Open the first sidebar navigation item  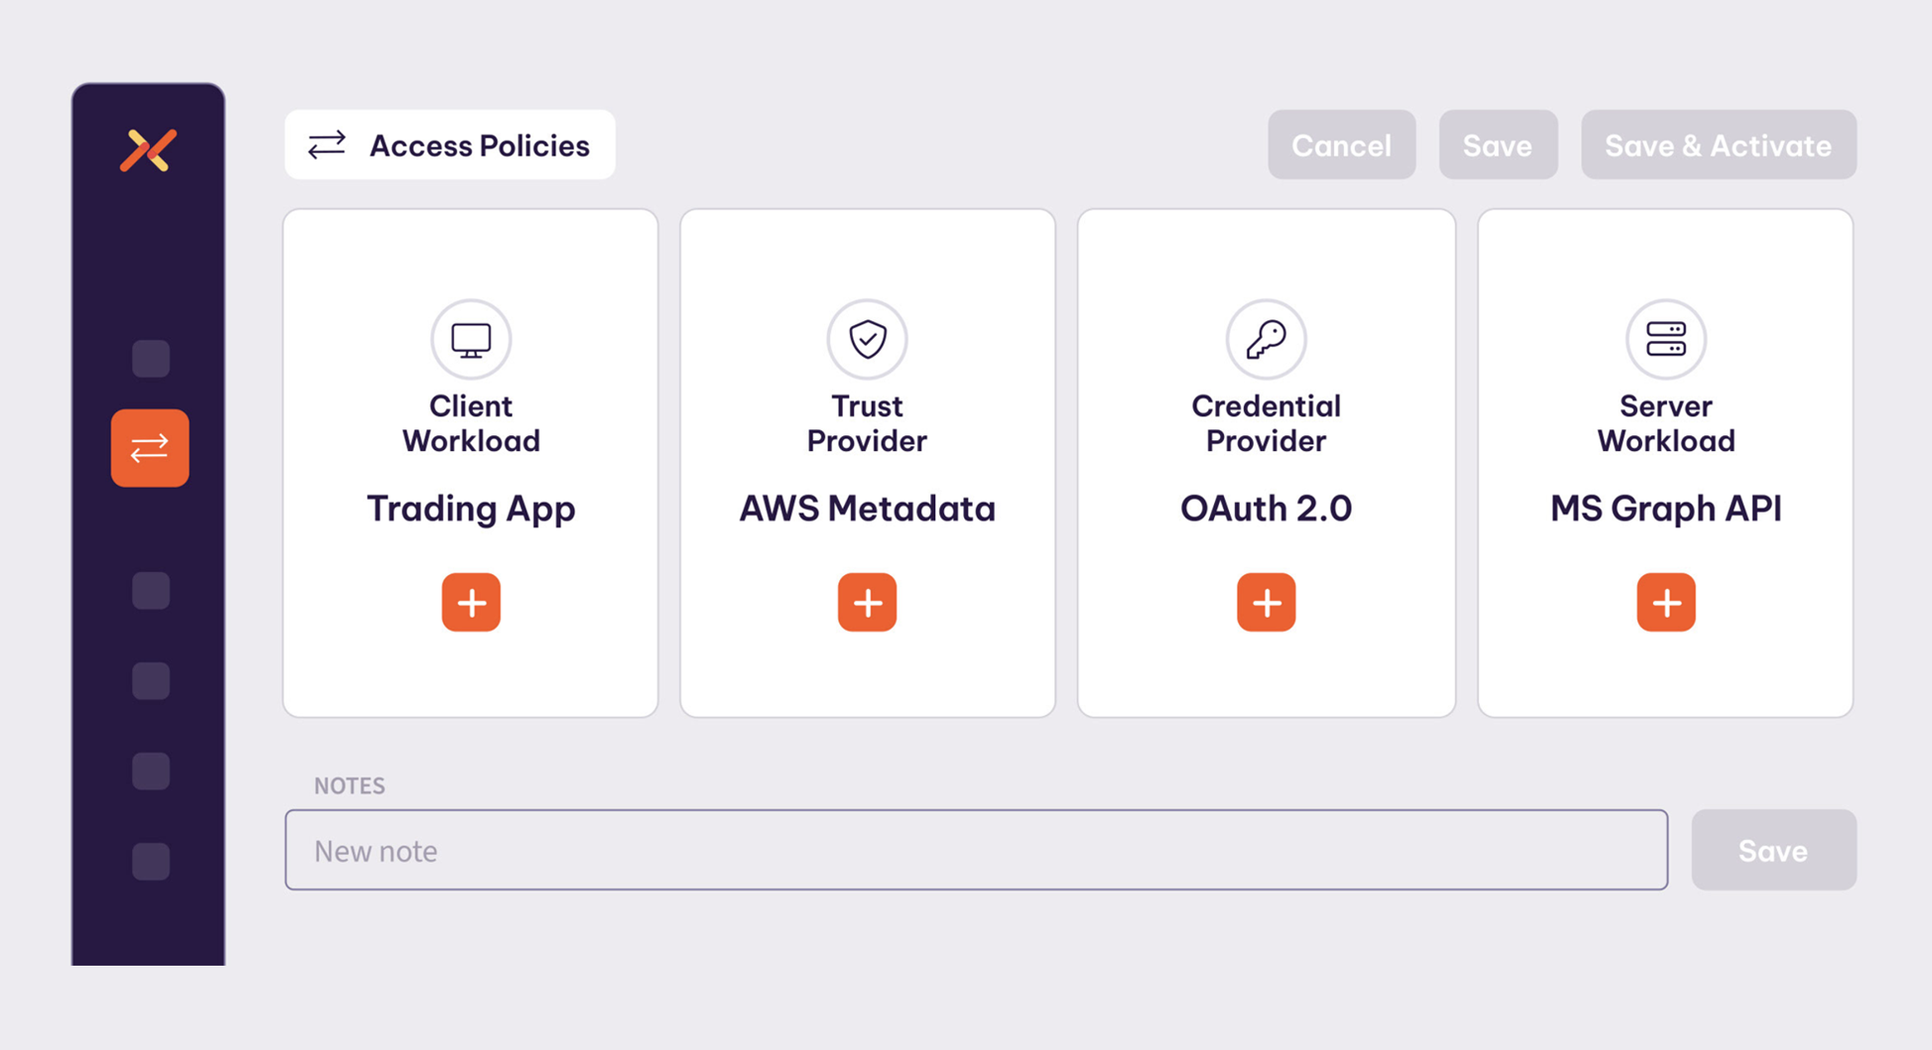point(151,359)
